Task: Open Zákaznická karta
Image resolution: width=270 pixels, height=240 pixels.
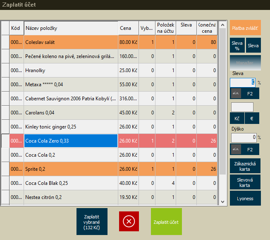Action: (x=245, y=166)
